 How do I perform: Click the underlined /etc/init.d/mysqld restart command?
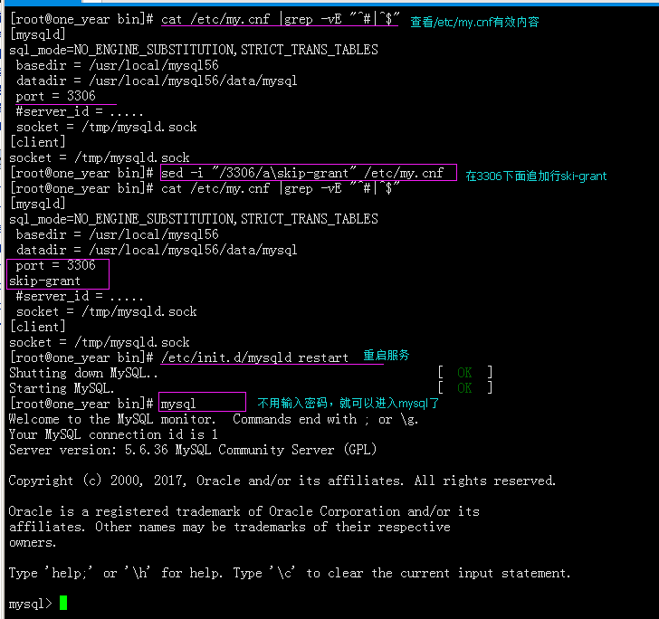point(254,357)
